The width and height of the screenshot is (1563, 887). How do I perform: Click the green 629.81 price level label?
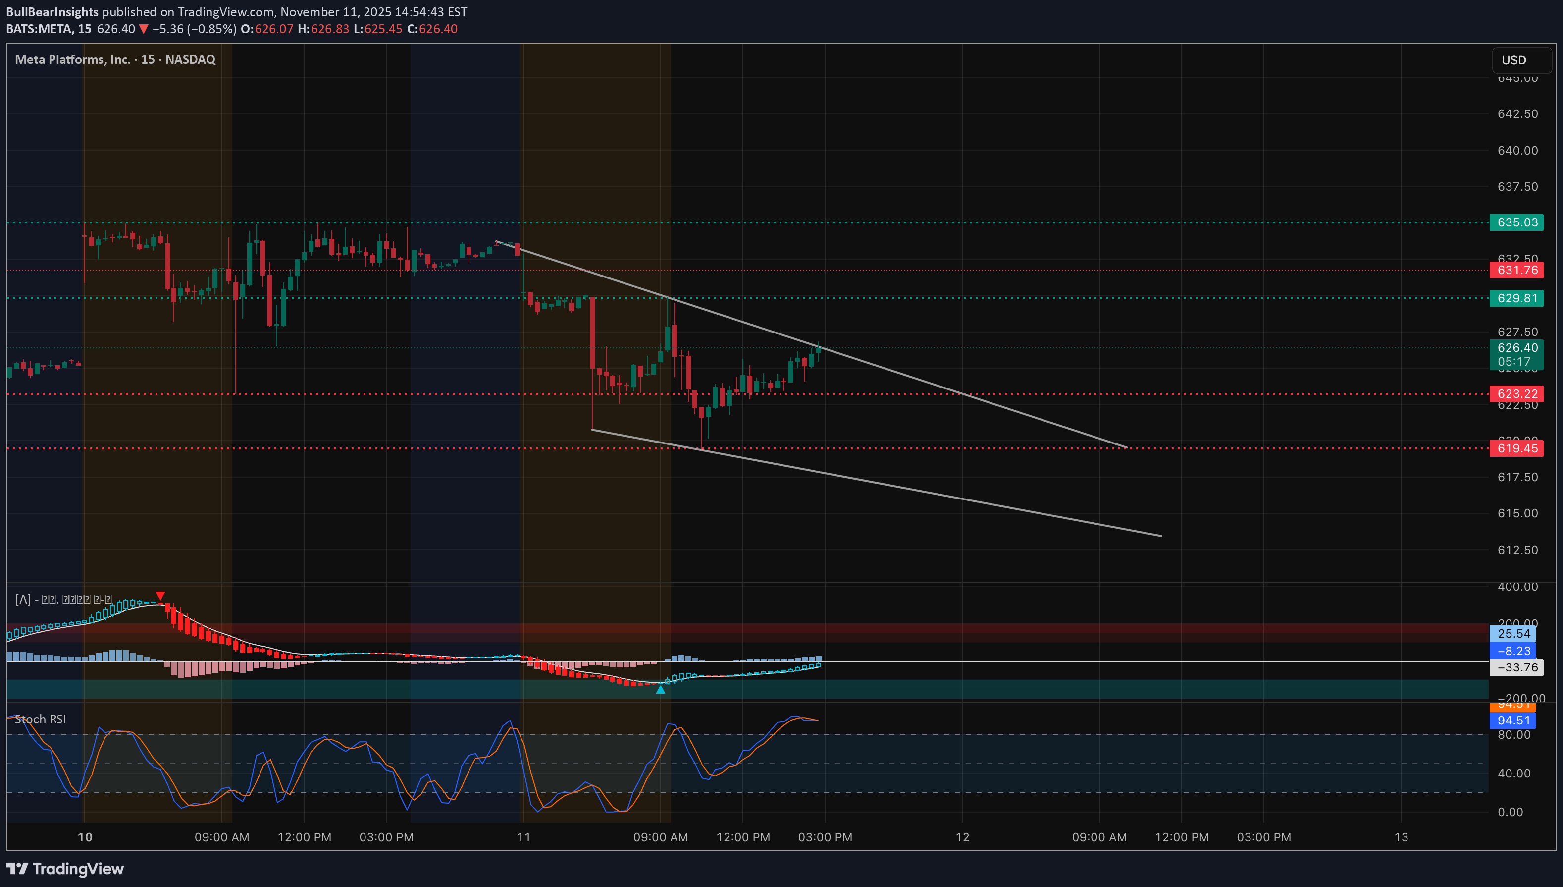[x=1516, y=298]
